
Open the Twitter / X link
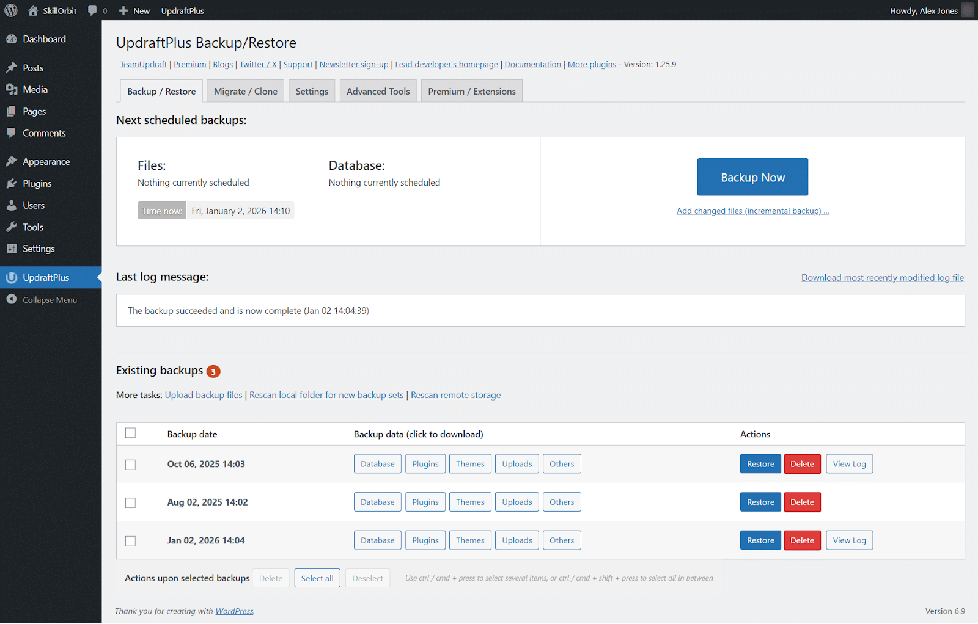tap(258, 65)
